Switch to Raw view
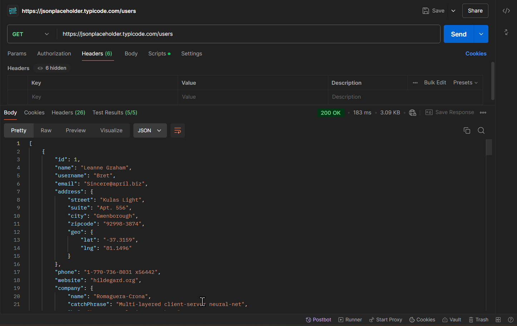 point(46,130)
